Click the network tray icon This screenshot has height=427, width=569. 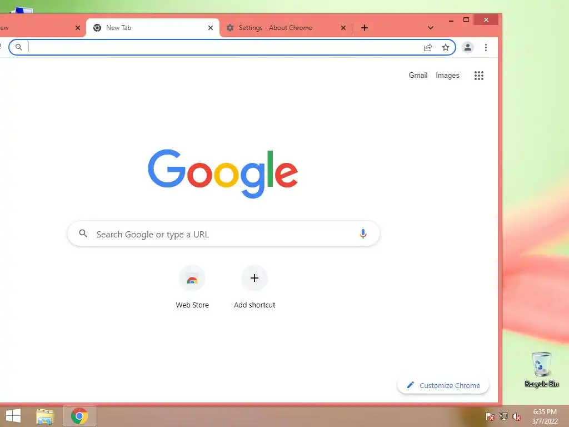point(503,416)
